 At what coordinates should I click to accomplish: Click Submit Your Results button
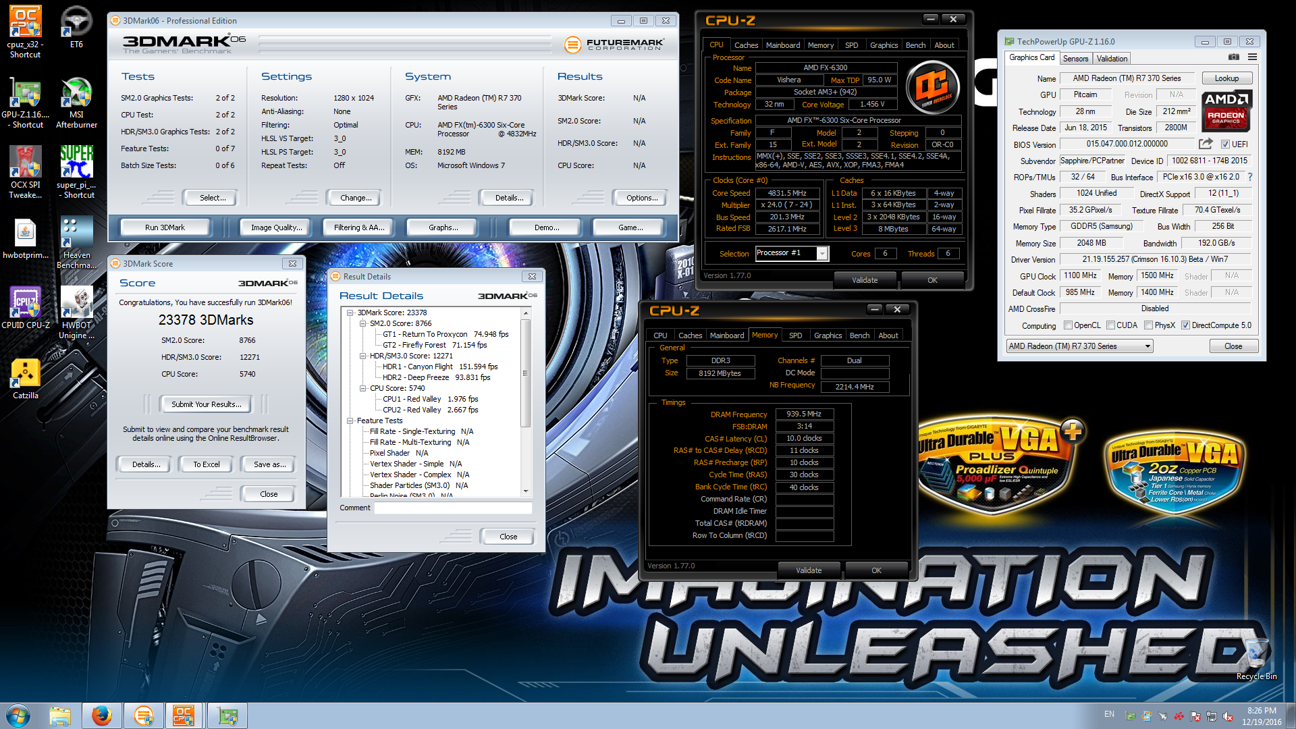coord(206,404)
